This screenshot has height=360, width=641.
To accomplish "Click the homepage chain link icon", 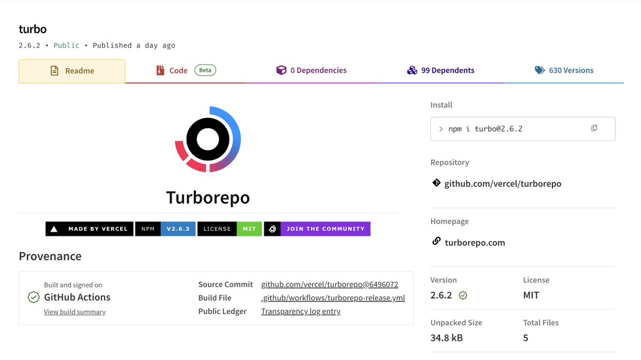I will click(x=436, y=242).
